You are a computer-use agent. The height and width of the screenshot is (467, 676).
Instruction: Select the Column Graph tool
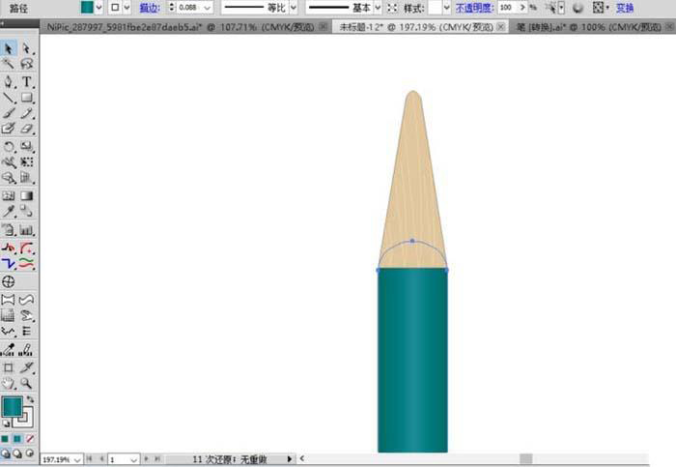(27, 229)
